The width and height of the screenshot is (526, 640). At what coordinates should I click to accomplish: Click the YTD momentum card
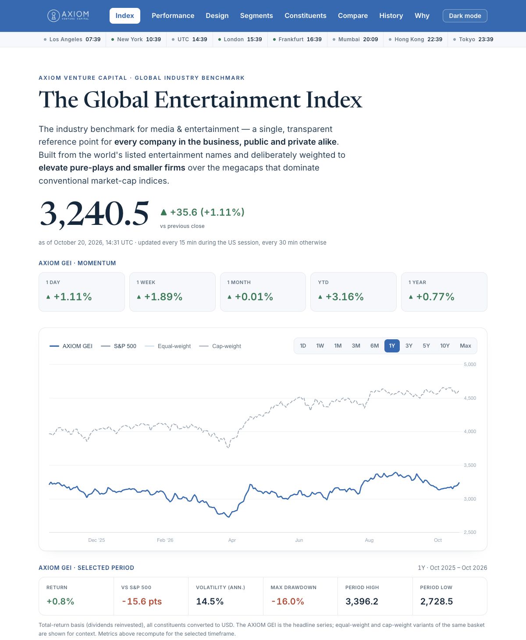coord(353,292)
